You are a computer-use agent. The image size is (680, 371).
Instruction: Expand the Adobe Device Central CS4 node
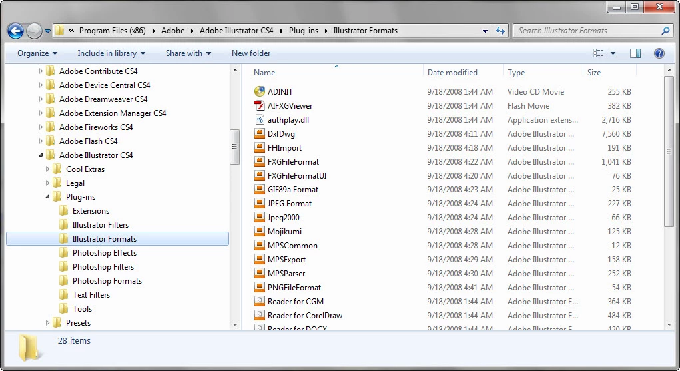[41, 85]
